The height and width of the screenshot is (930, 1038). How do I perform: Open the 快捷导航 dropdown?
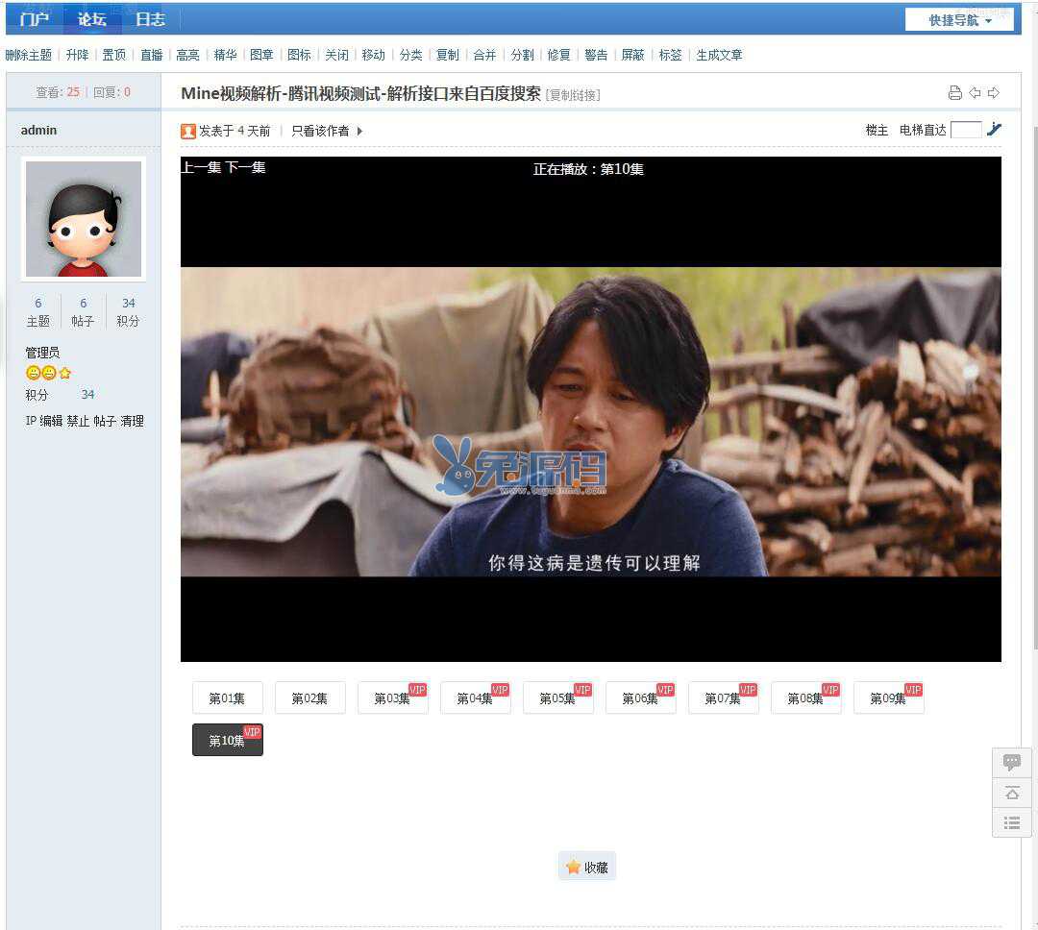click(959, 20)
